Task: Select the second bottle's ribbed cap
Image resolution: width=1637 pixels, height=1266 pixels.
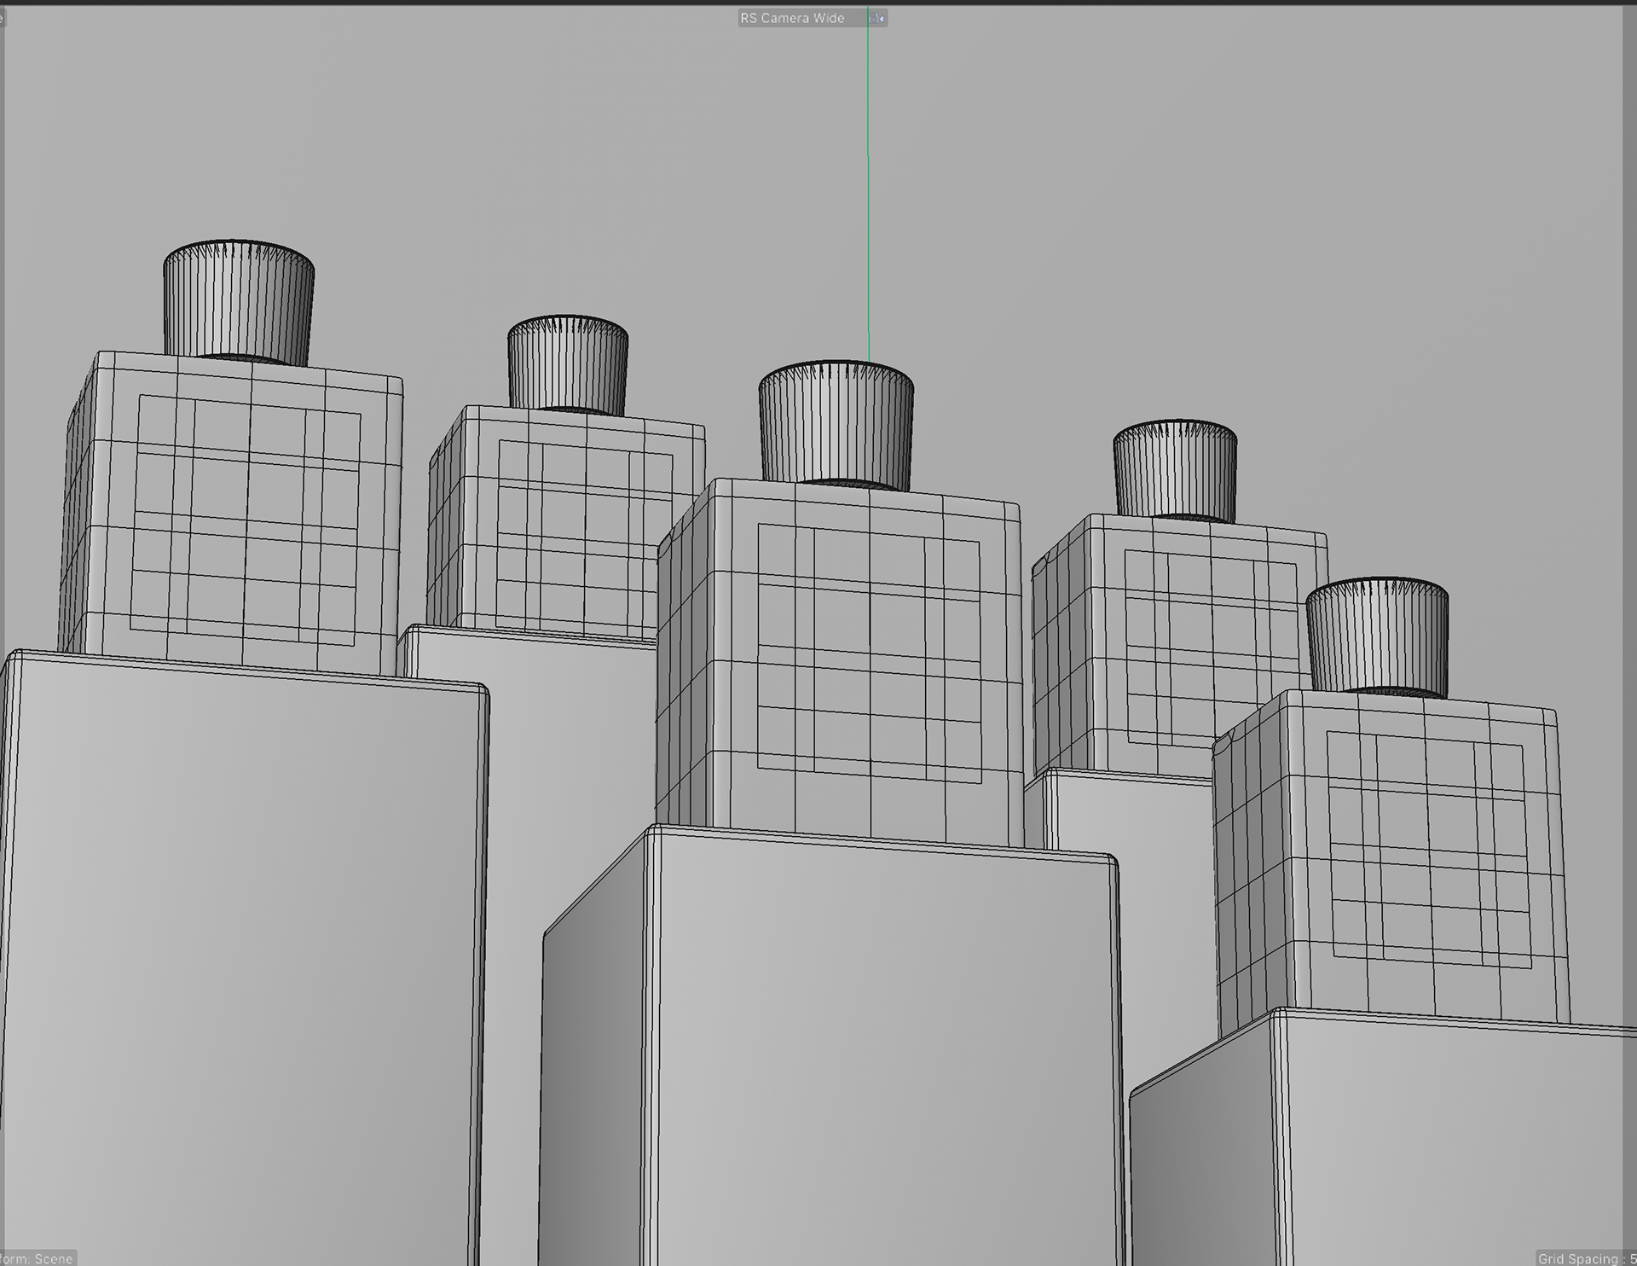Action: coord(568,365)
